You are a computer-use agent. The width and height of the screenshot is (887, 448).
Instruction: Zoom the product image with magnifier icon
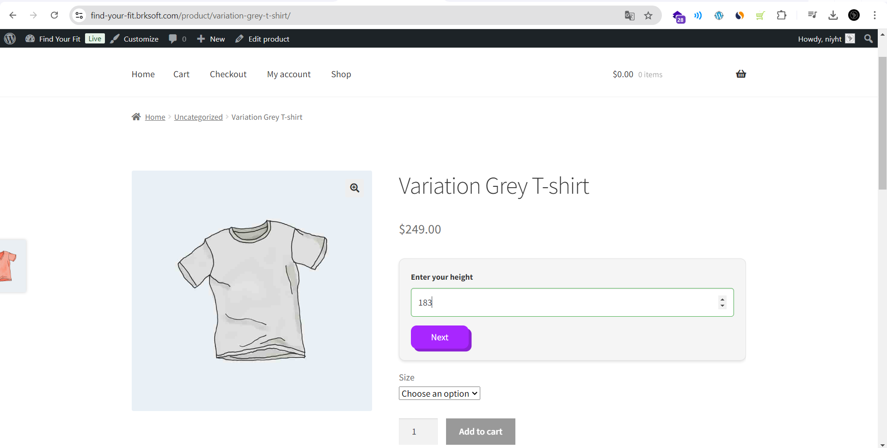click(x=355, y=188)
